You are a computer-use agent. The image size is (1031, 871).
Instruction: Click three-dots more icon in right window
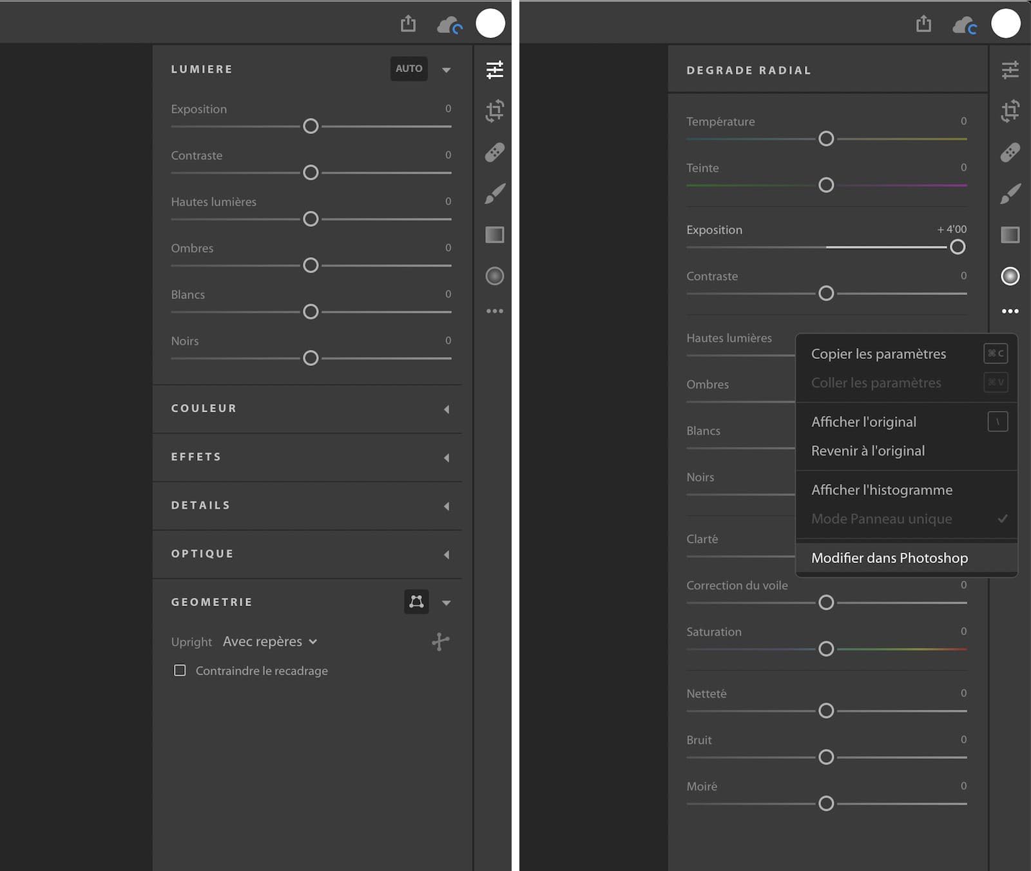coord(1010,311)
